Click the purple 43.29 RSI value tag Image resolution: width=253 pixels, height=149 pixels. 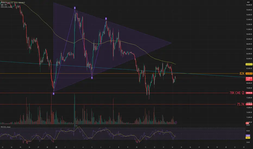point(248,136)
